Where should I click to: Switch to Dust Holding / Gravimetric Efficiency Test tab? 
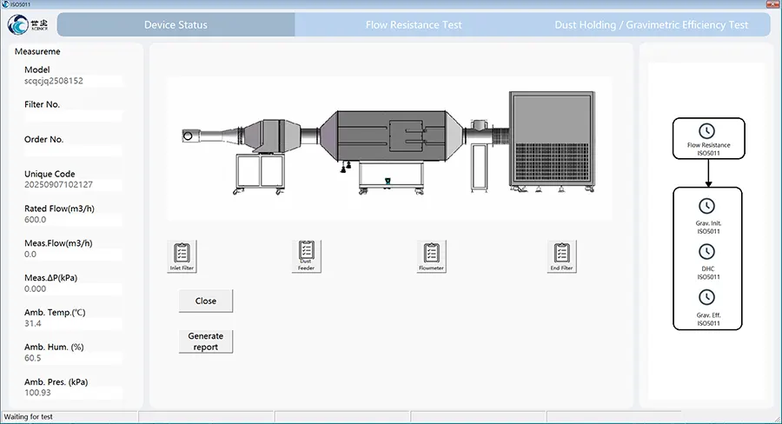pos(651,25)
